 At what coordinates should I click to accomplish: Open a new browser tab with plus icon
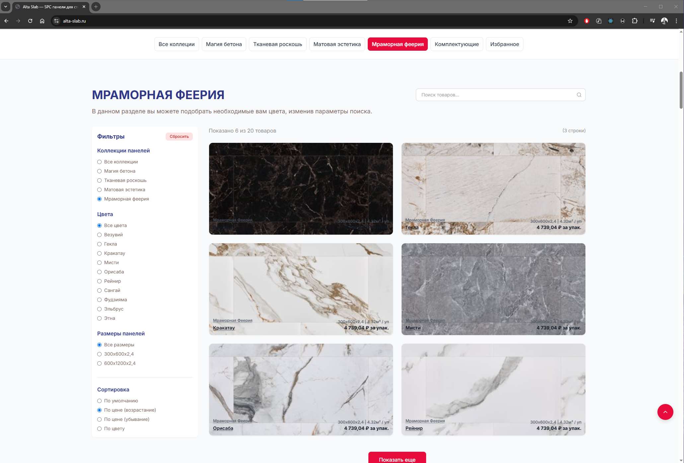[x=96, y=7]
